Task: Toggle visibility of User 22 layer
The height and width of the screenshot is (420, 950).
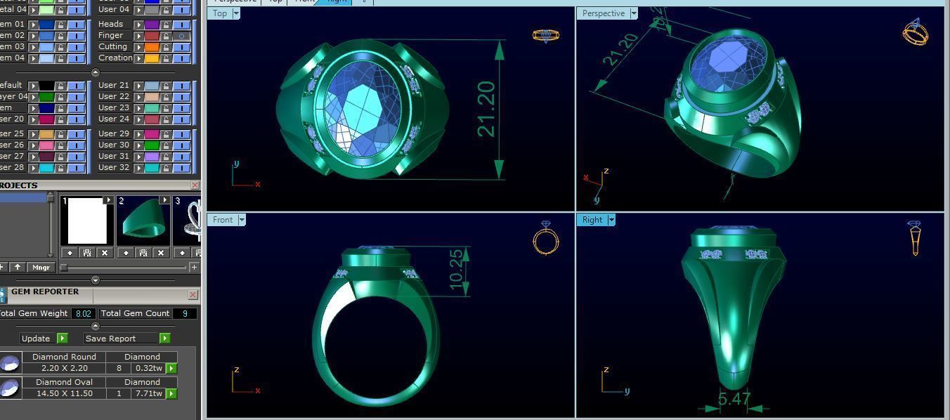Action: pyautogui.click(x=181, y=96)
